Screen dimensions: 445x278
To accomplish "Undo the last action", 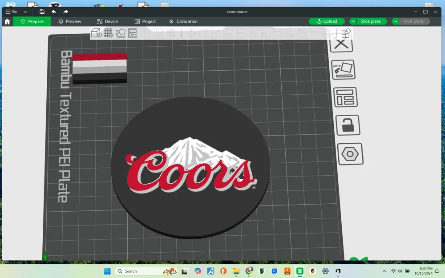I will tap(54, 12).
